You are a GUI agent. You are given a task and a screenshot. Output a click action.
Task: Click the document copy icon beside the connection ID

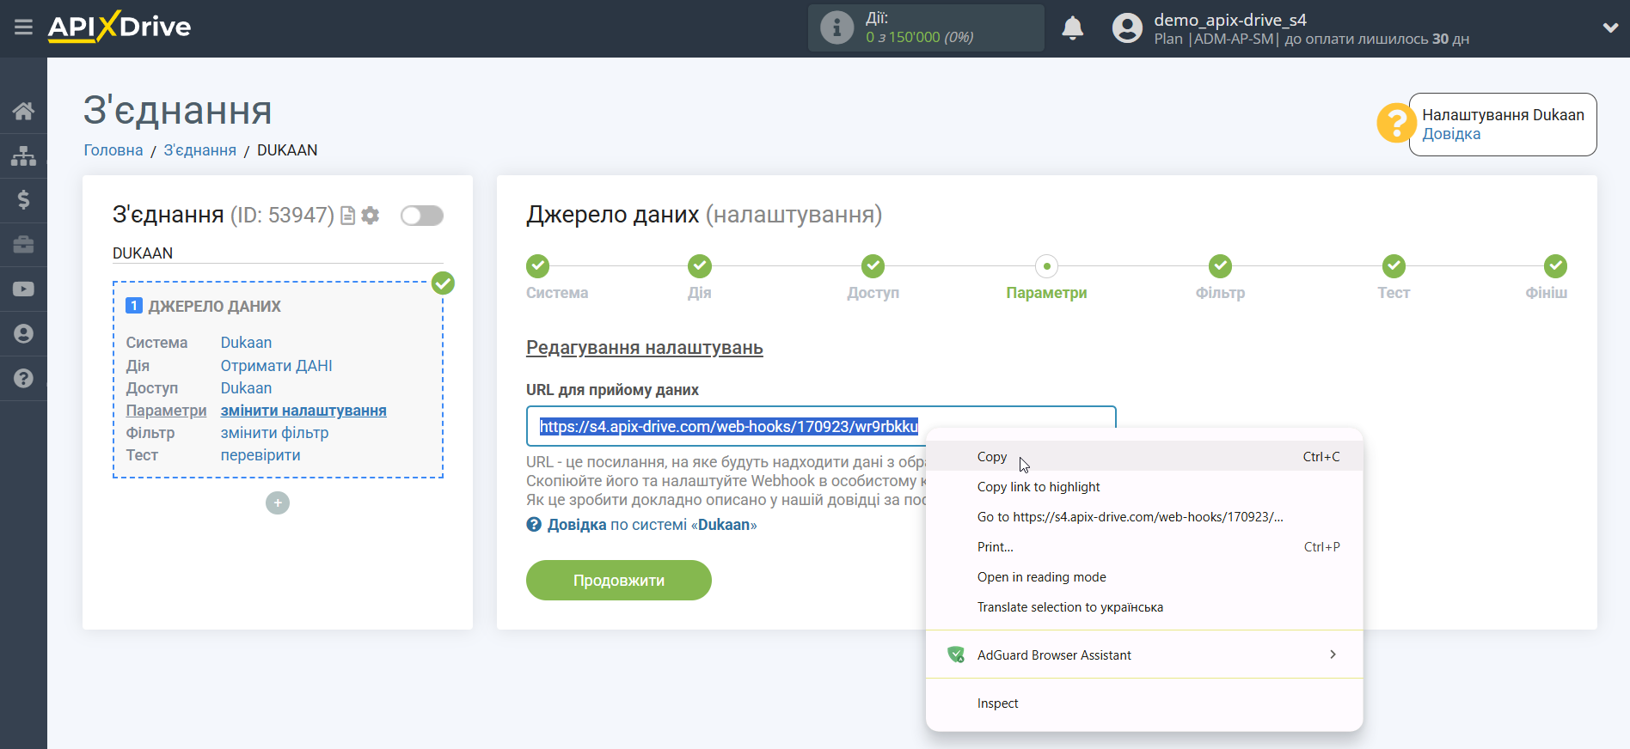tap(348, 216)
